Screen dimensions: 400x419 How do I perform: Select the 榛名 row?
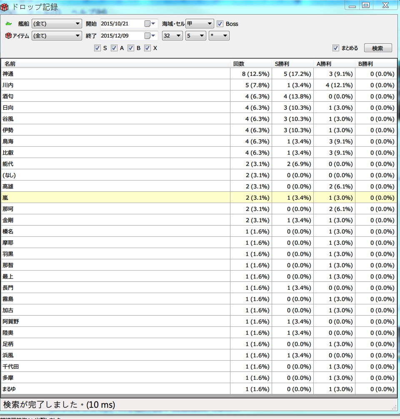pyautogui.click(x=199, y=231)
